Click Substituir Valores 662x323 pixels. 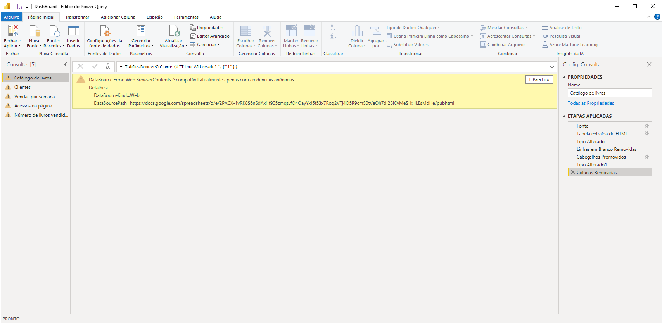pyautogui.click(x=407, y=45)
